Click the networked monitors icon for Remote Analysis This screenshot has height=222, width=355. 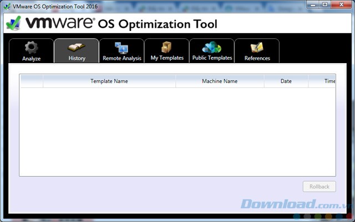point(121,48)
